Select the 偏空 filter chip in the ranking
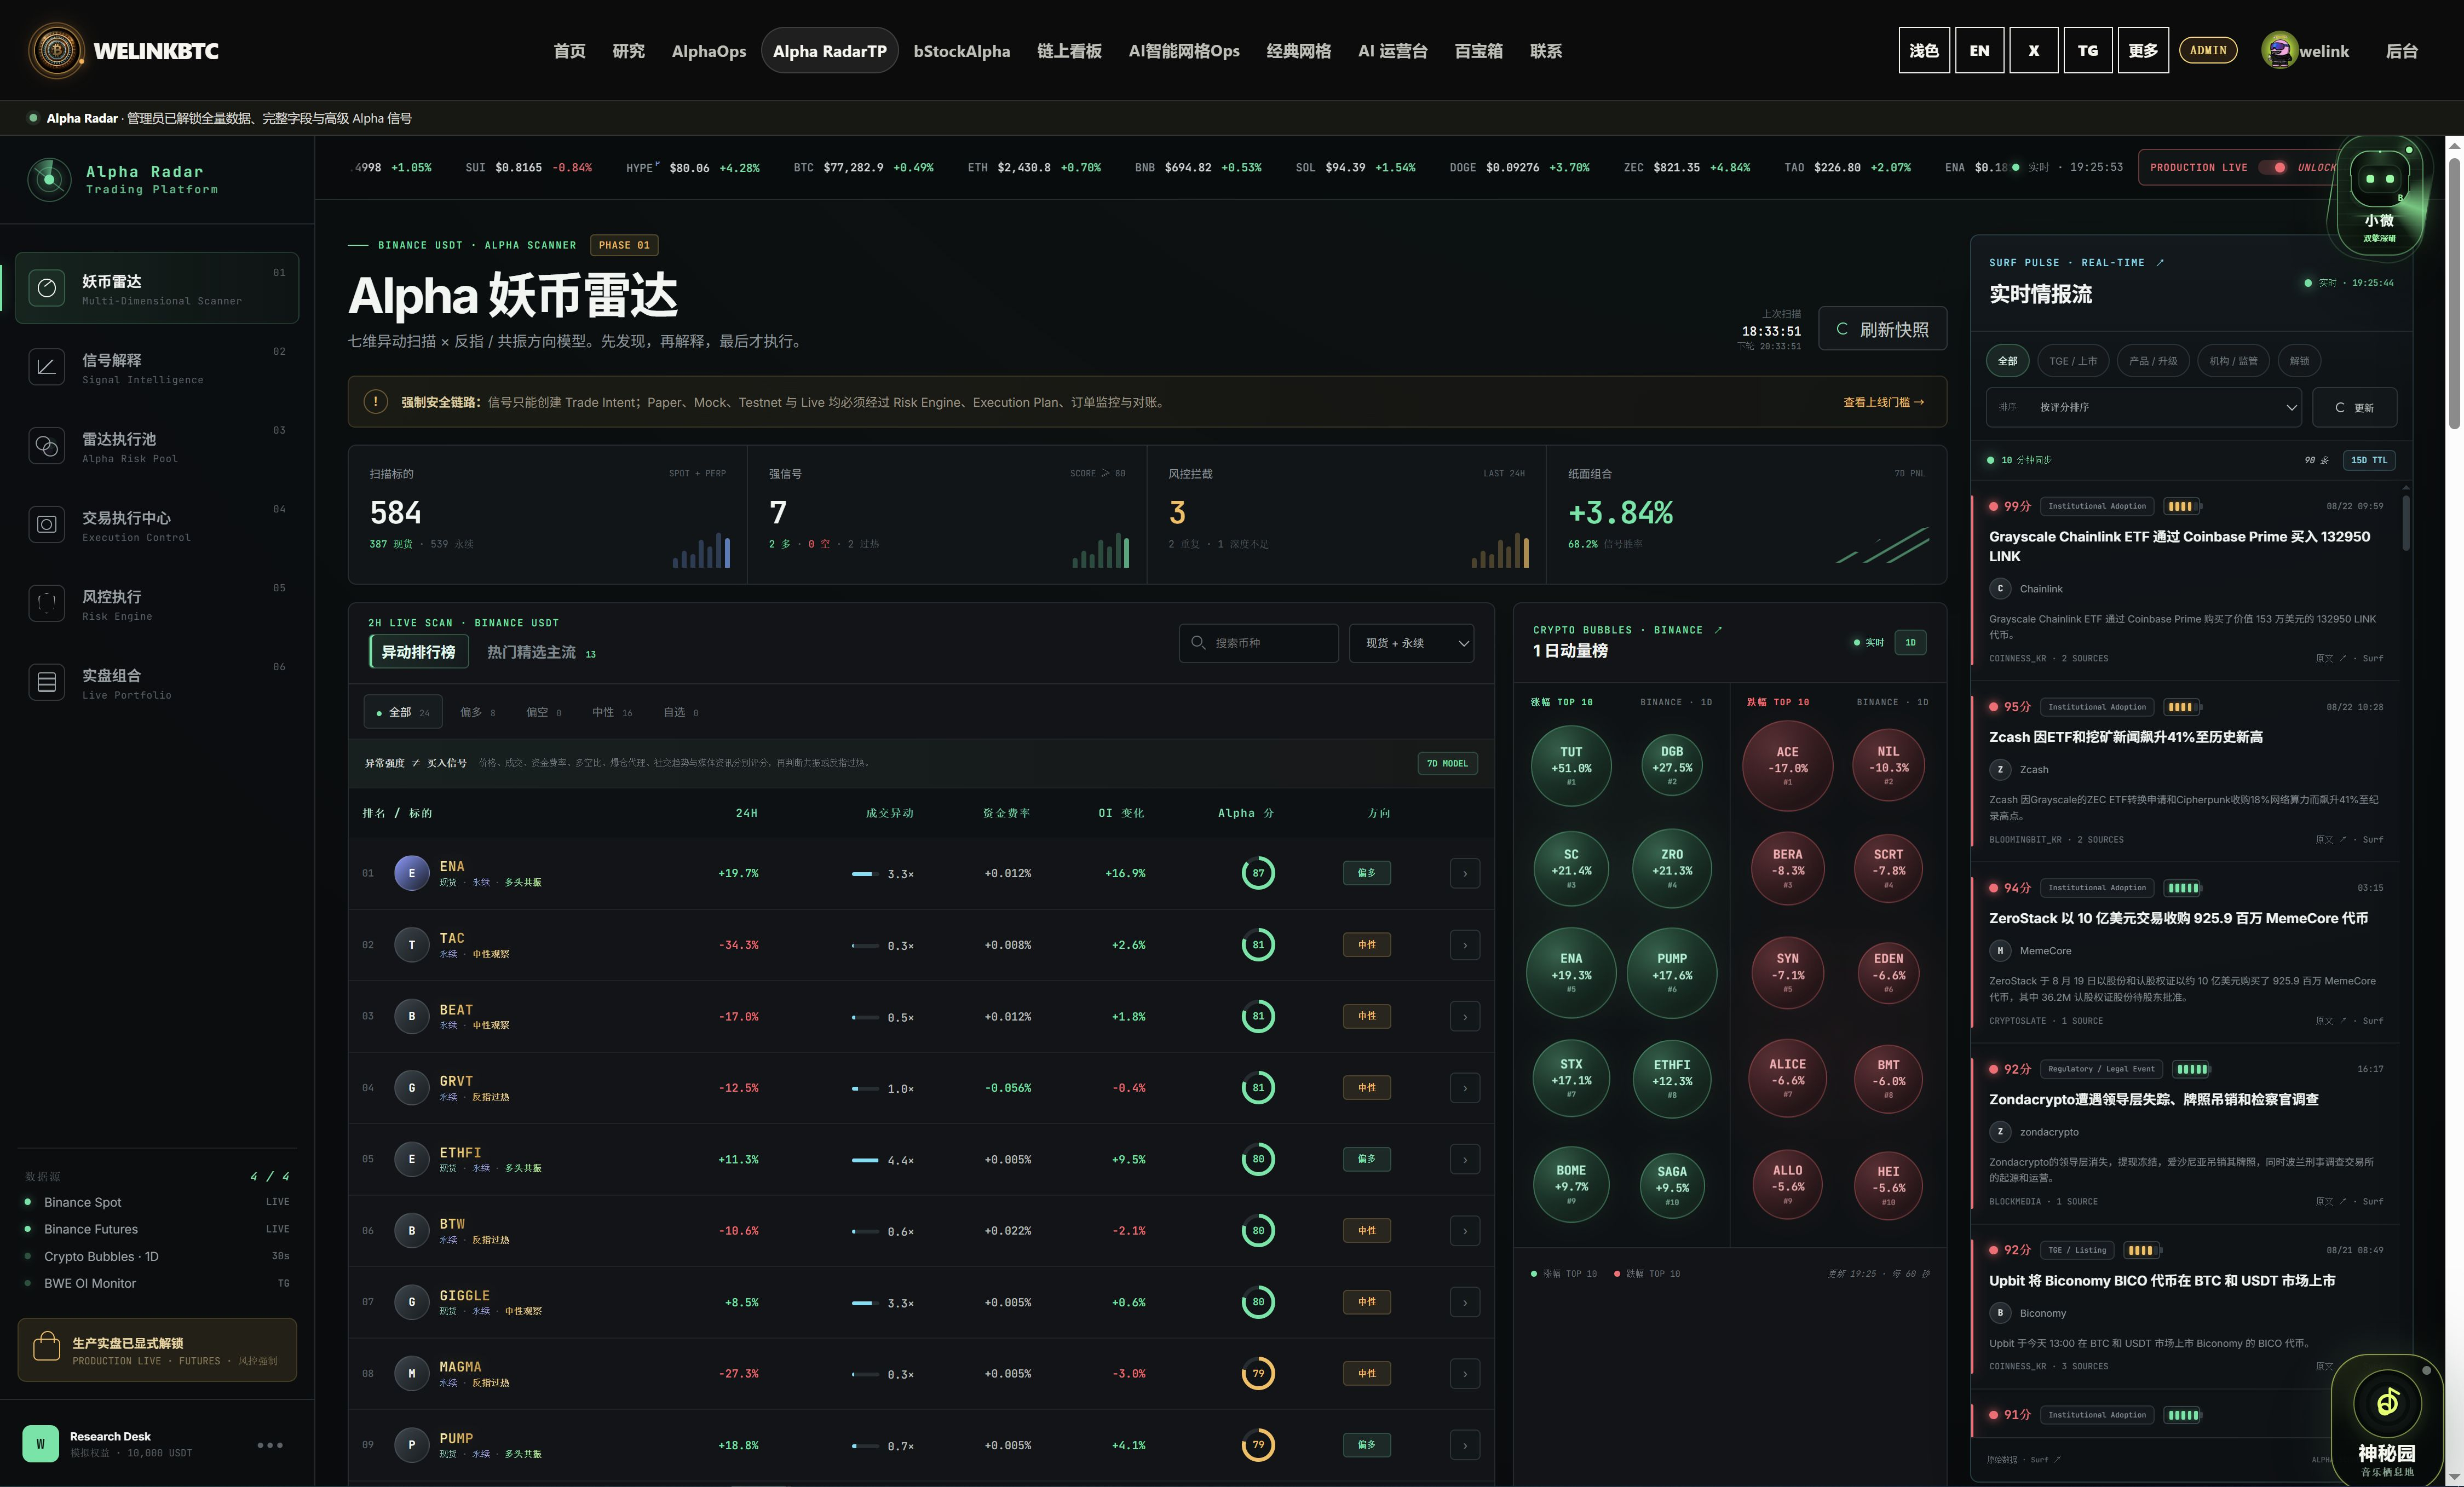 pos(543,712)
